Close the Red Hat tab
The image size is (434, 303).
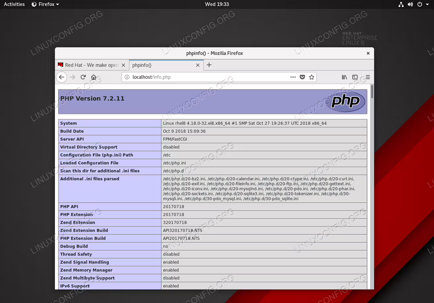point(123,65)
